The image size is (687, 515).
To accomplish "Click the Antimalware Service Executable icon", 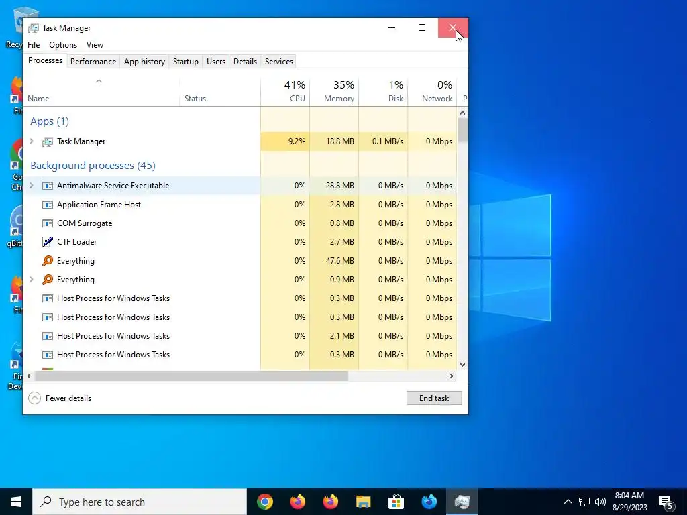I will click(48, 186).
